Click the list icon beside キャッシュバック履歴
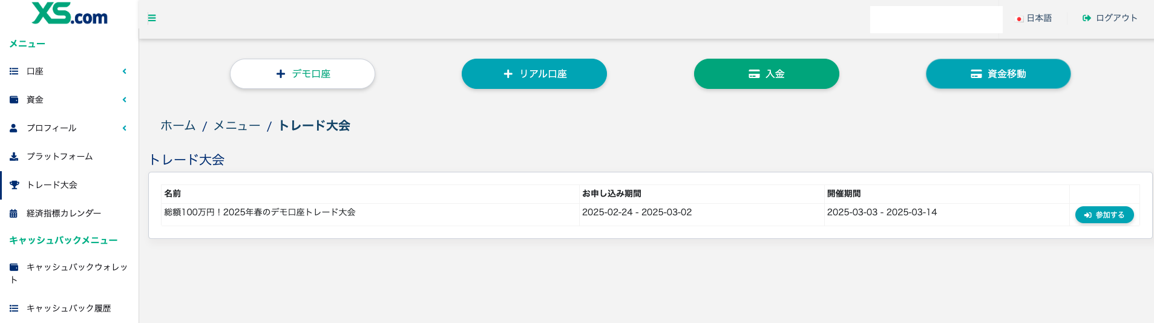 pos(14,308)
